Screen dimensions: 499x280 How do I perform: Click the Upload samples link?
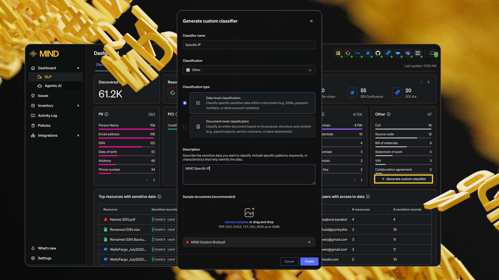pos(236,222)
